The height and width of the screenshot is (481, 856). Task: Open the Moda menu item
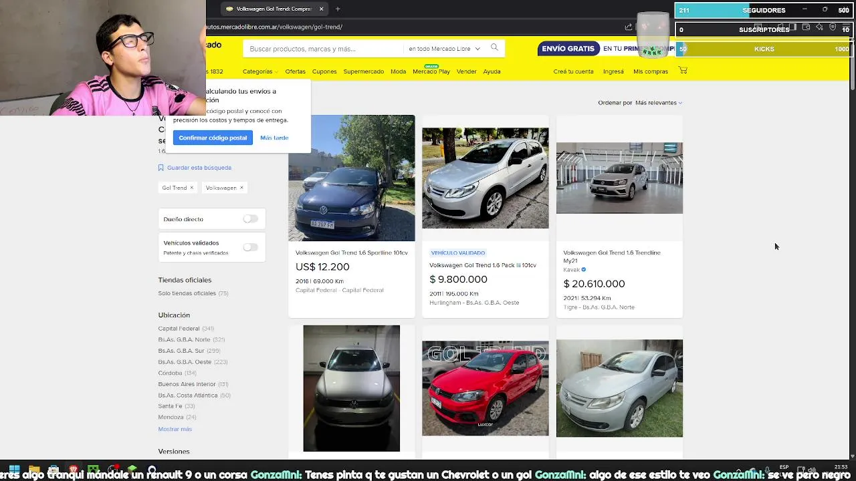click(398, 71)
